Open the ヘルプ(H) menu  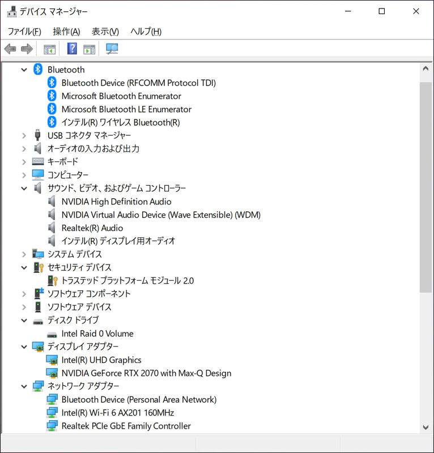[146, 31]
